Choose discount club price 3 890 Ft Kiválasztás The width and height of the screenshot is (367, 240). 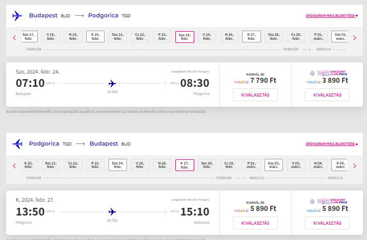(327, 94)
